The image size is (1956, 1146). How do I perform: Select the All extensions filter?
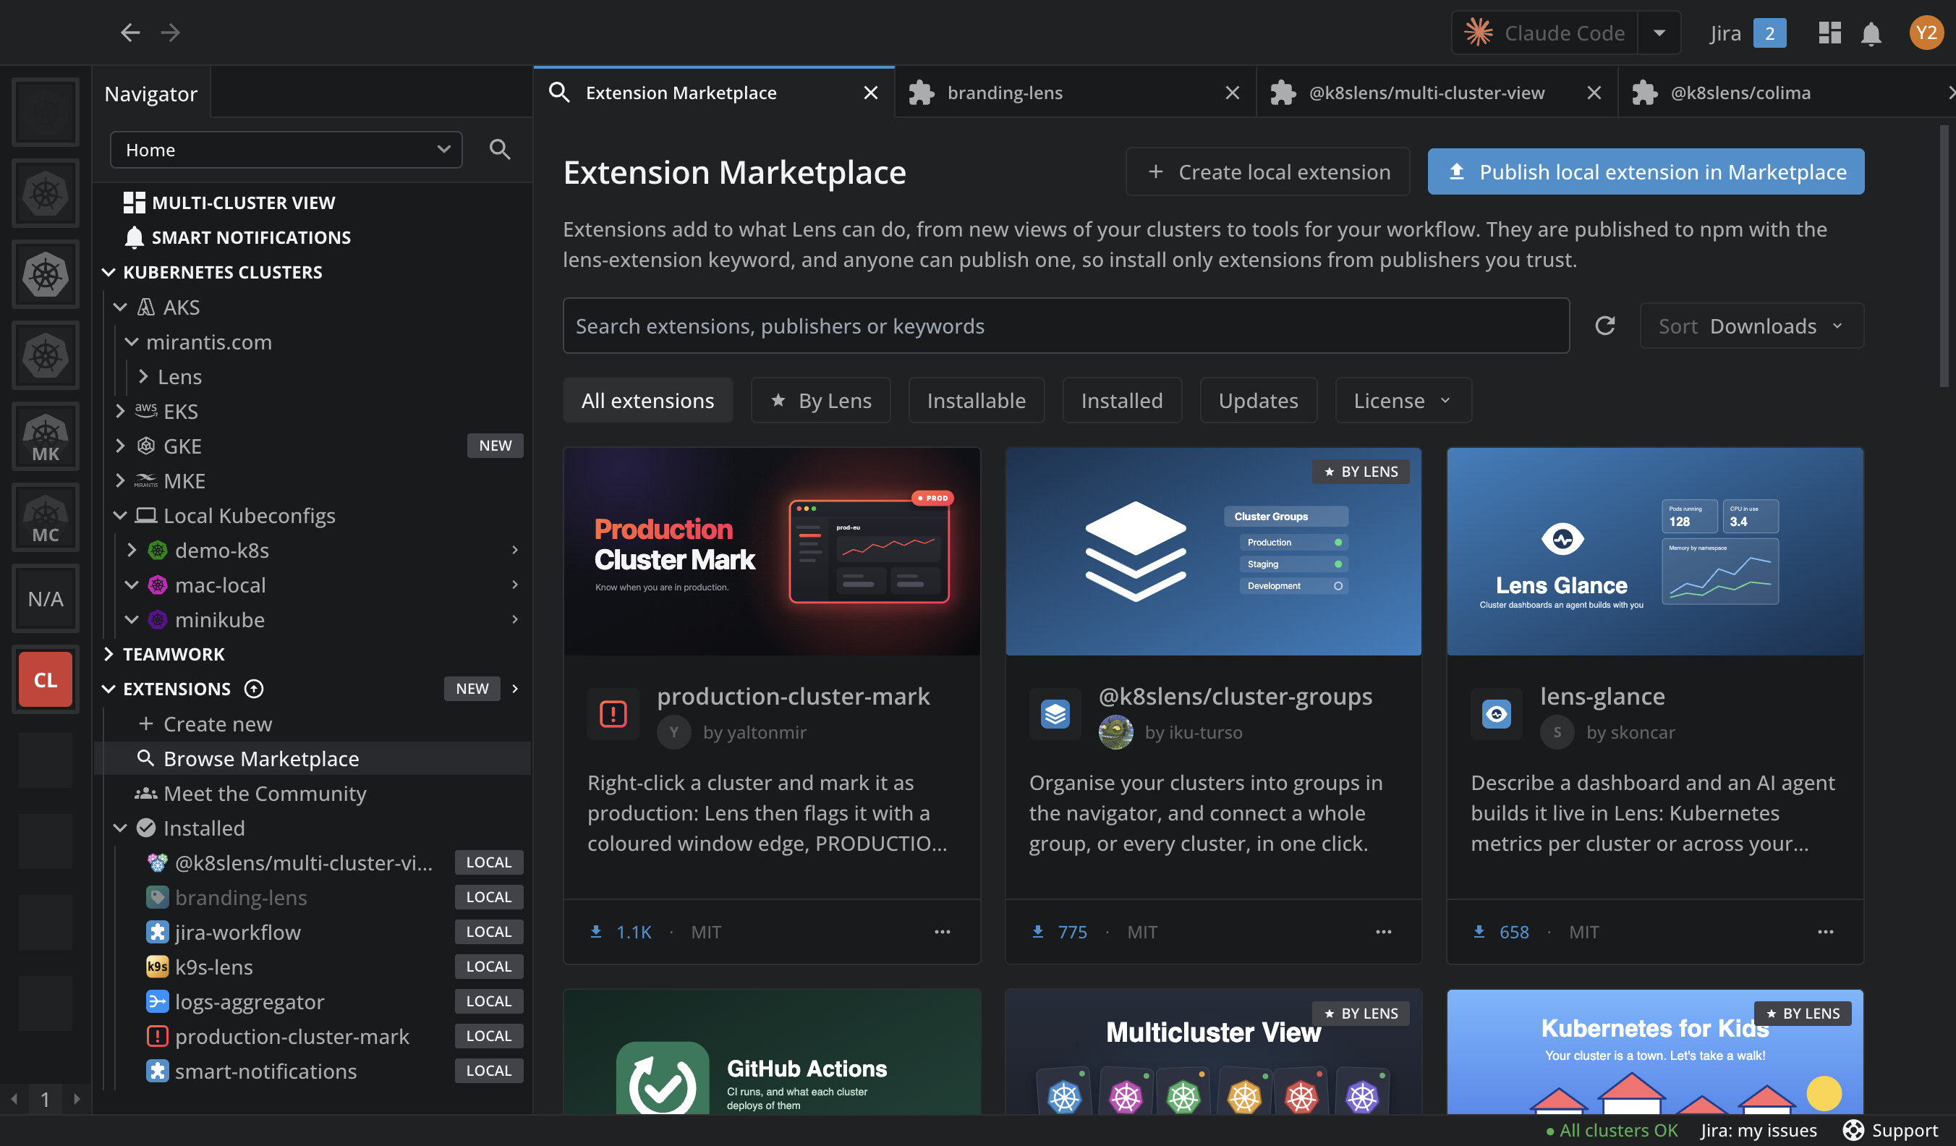pos(647,401)
